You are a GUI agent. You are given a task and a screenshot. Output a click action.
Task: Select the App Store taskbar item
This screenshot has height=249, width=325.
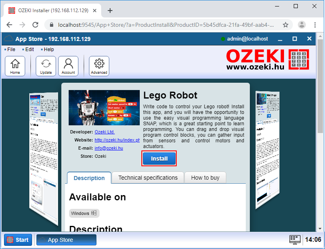click(66, 240)
